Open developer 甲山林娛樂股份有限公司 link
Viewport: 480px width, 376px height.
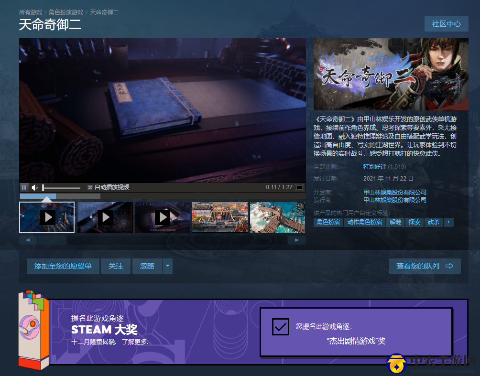click(x=394, y=192)
